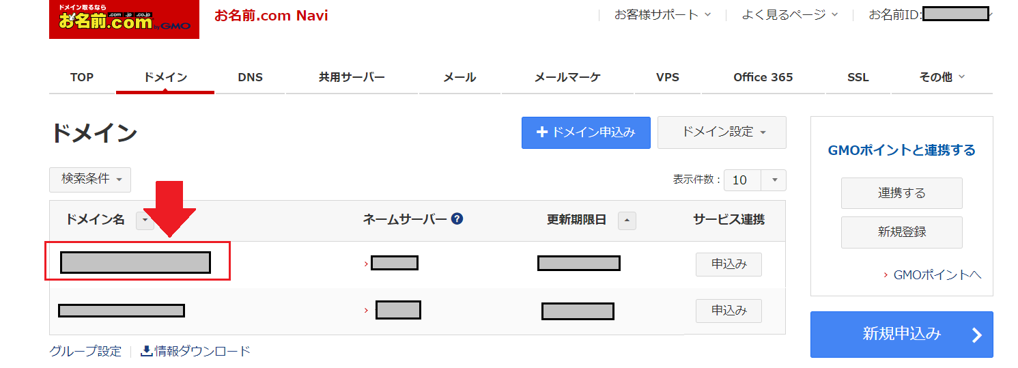
Task: Open the 共用サーバー tab
Action: point(352,77)
